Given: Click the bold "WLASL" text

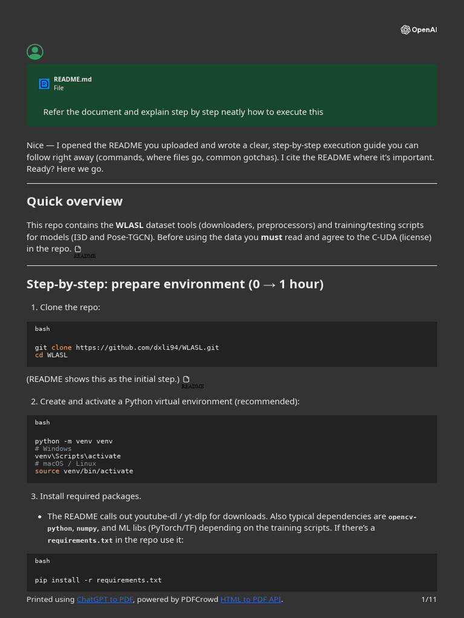Looking at the screenshot, I should point(129,225).
